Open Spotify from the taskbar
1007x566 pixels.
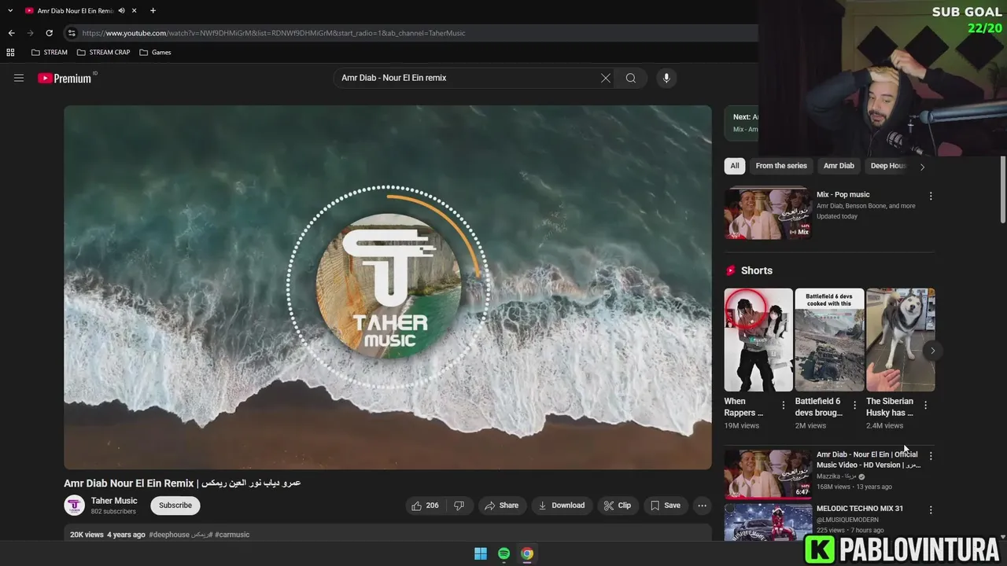tap(504, 553)
